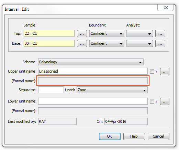Open the Help button
This screenshot has width=179, height=150.
tap(134, 136)
